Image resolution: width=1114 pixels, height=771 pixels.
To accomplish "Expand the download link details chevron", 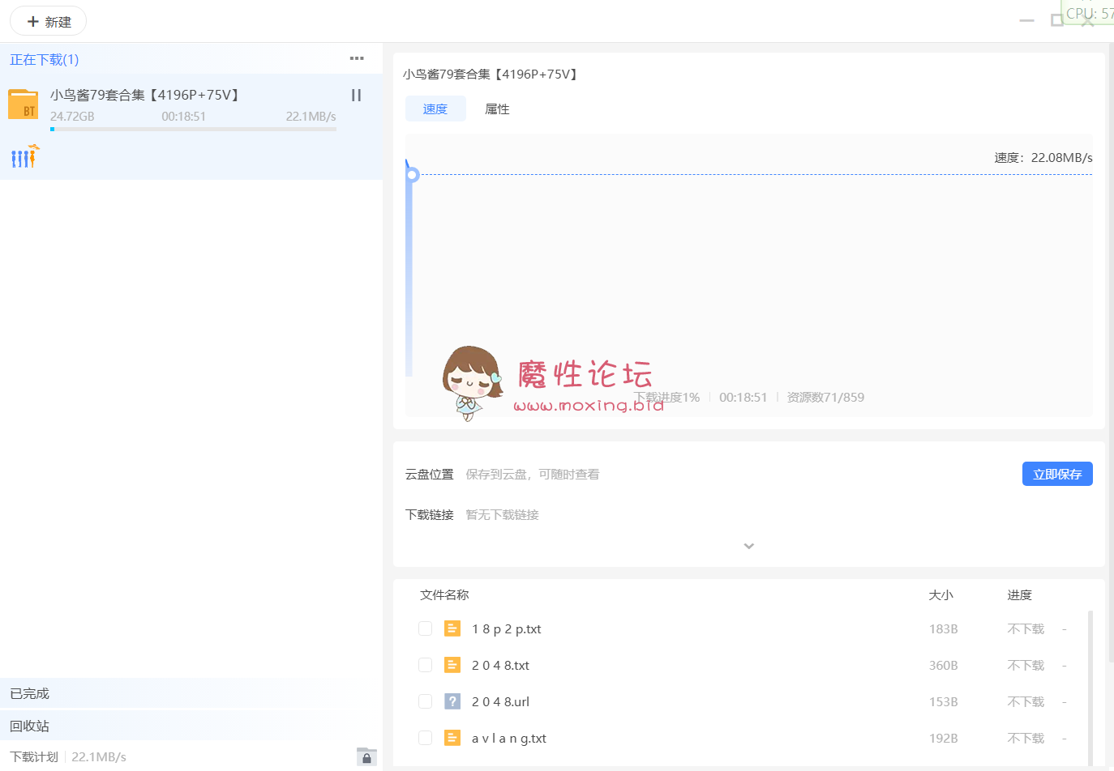I will [748, 546].
